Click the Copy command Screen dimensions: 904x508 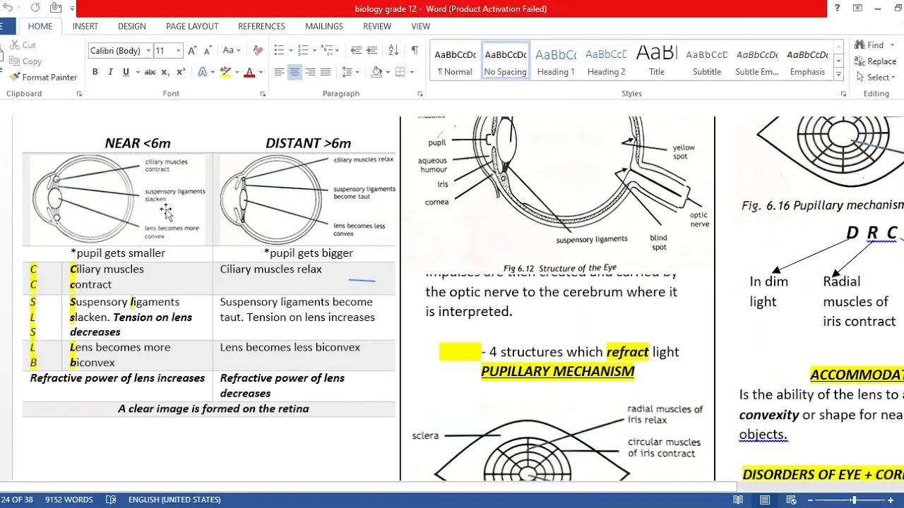click(26, 61)
